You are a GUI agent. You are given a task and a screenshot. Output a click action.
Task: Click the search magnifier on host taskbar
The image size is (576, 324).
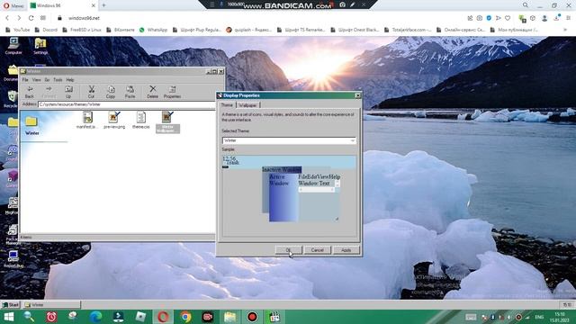29,317
